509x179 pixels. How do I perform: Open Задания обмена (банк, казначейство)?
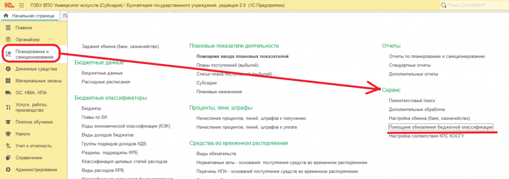(120, 47)
